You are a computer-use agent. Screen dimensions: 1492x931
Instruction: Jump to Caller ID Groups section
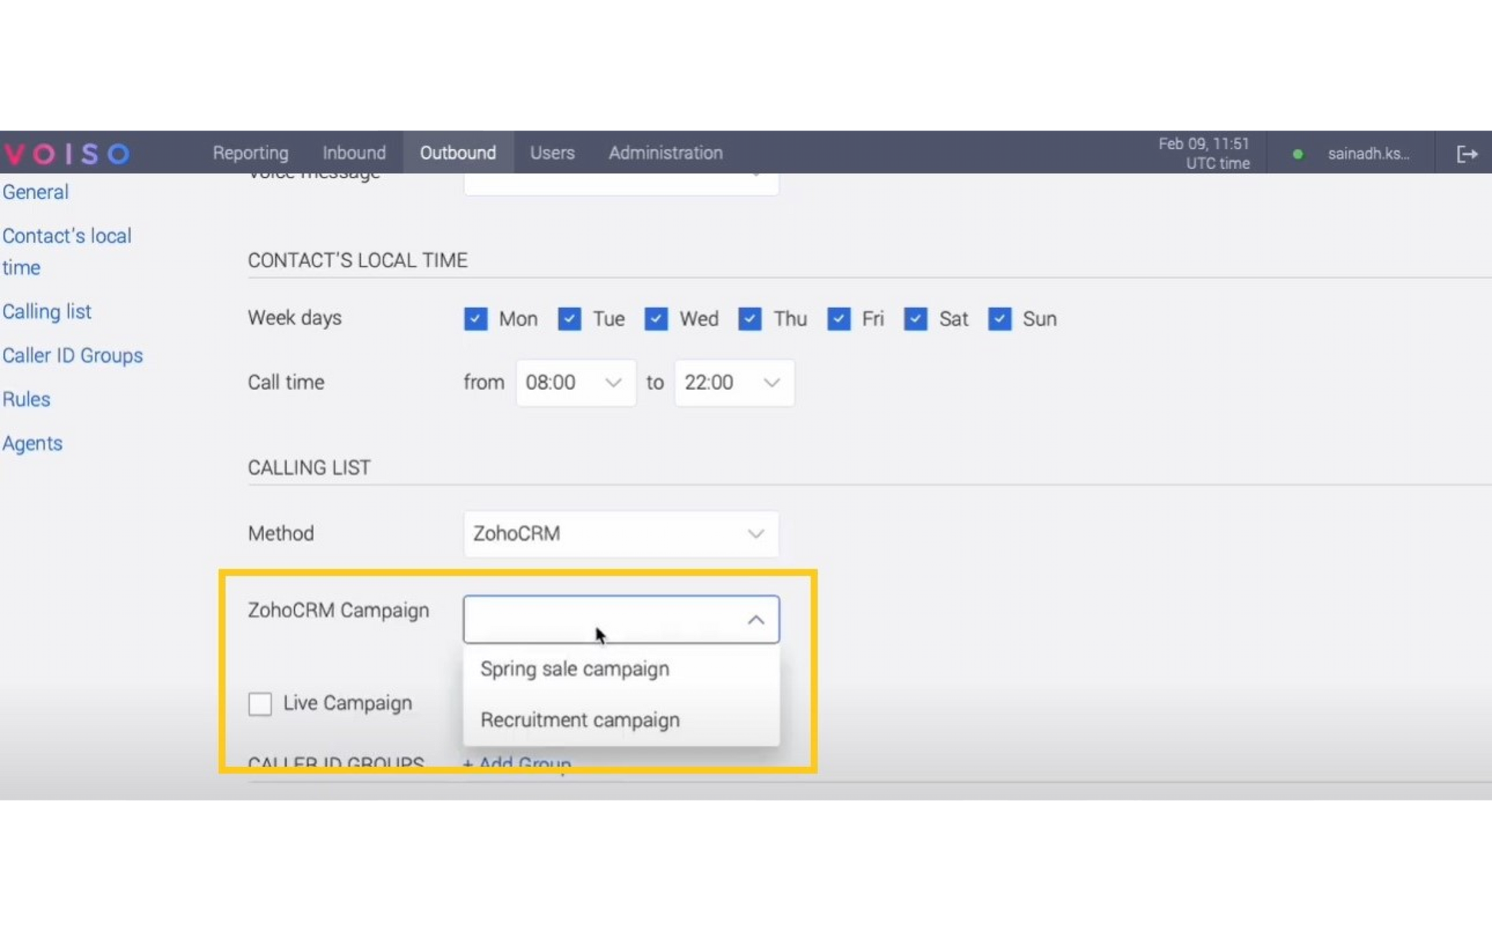(x=72, y=355)
